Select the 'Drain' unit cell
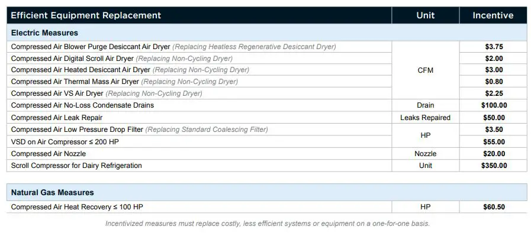 coord(426,105)
